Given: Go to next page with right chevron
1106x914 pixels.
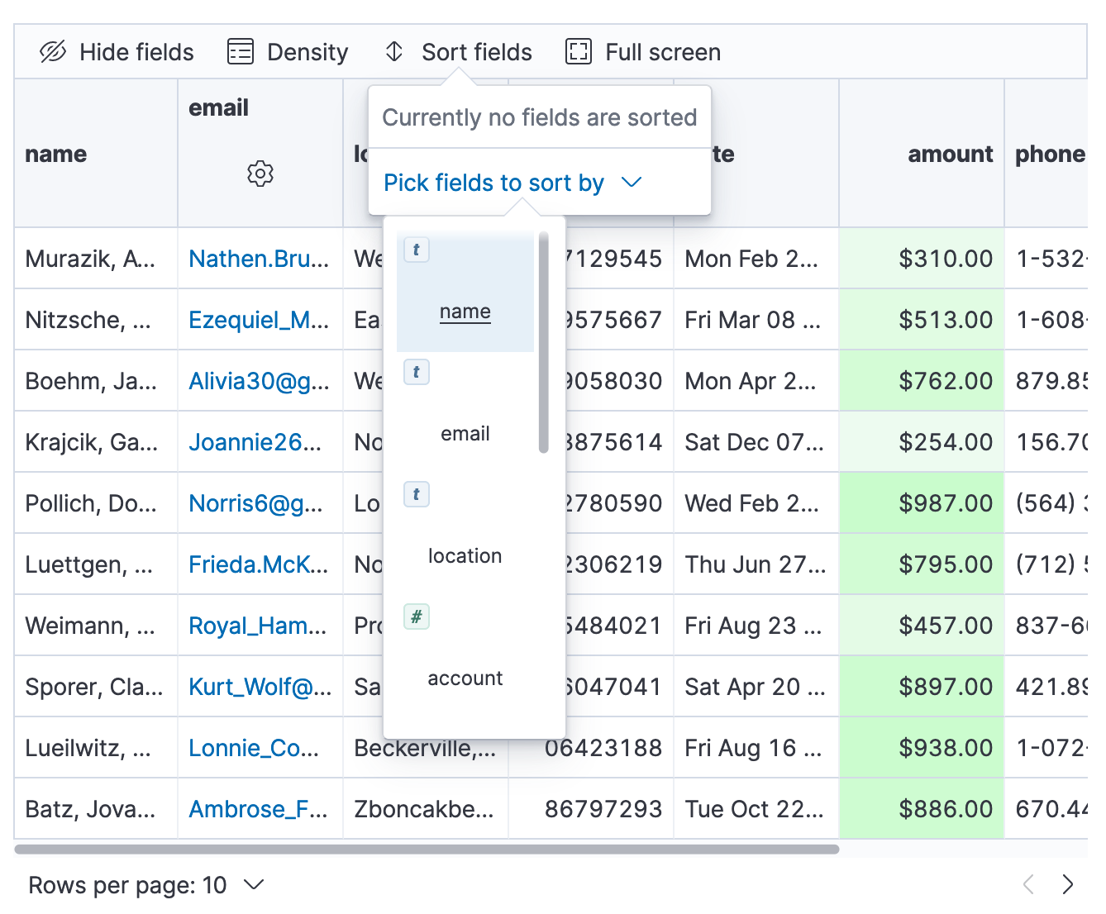Looking at the screenshot, I should (1067, 884).
